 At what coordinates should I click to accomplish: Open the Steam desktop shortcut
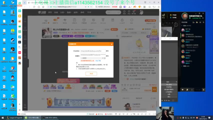click(x=13, y=41)
